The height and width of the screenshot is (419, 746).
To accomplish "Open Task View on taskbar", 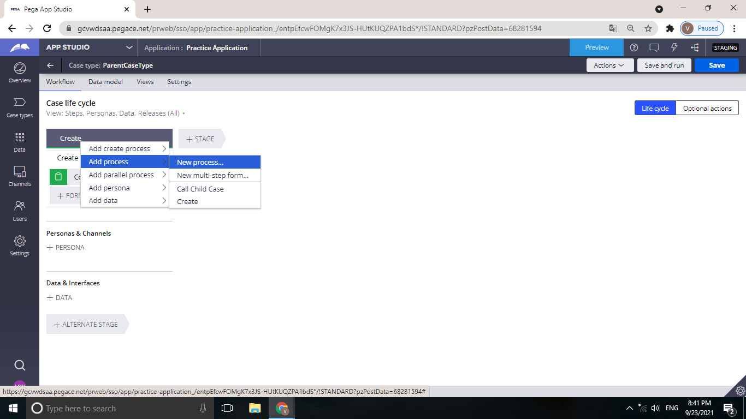I will [x=227, y=408].
